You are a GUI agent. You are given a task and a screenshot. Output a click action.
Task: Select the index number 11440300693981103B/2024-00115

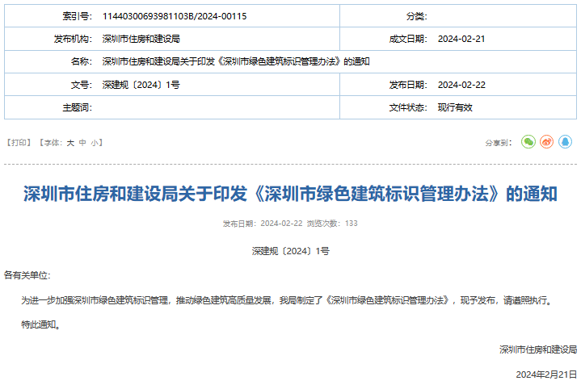point(175,16)
